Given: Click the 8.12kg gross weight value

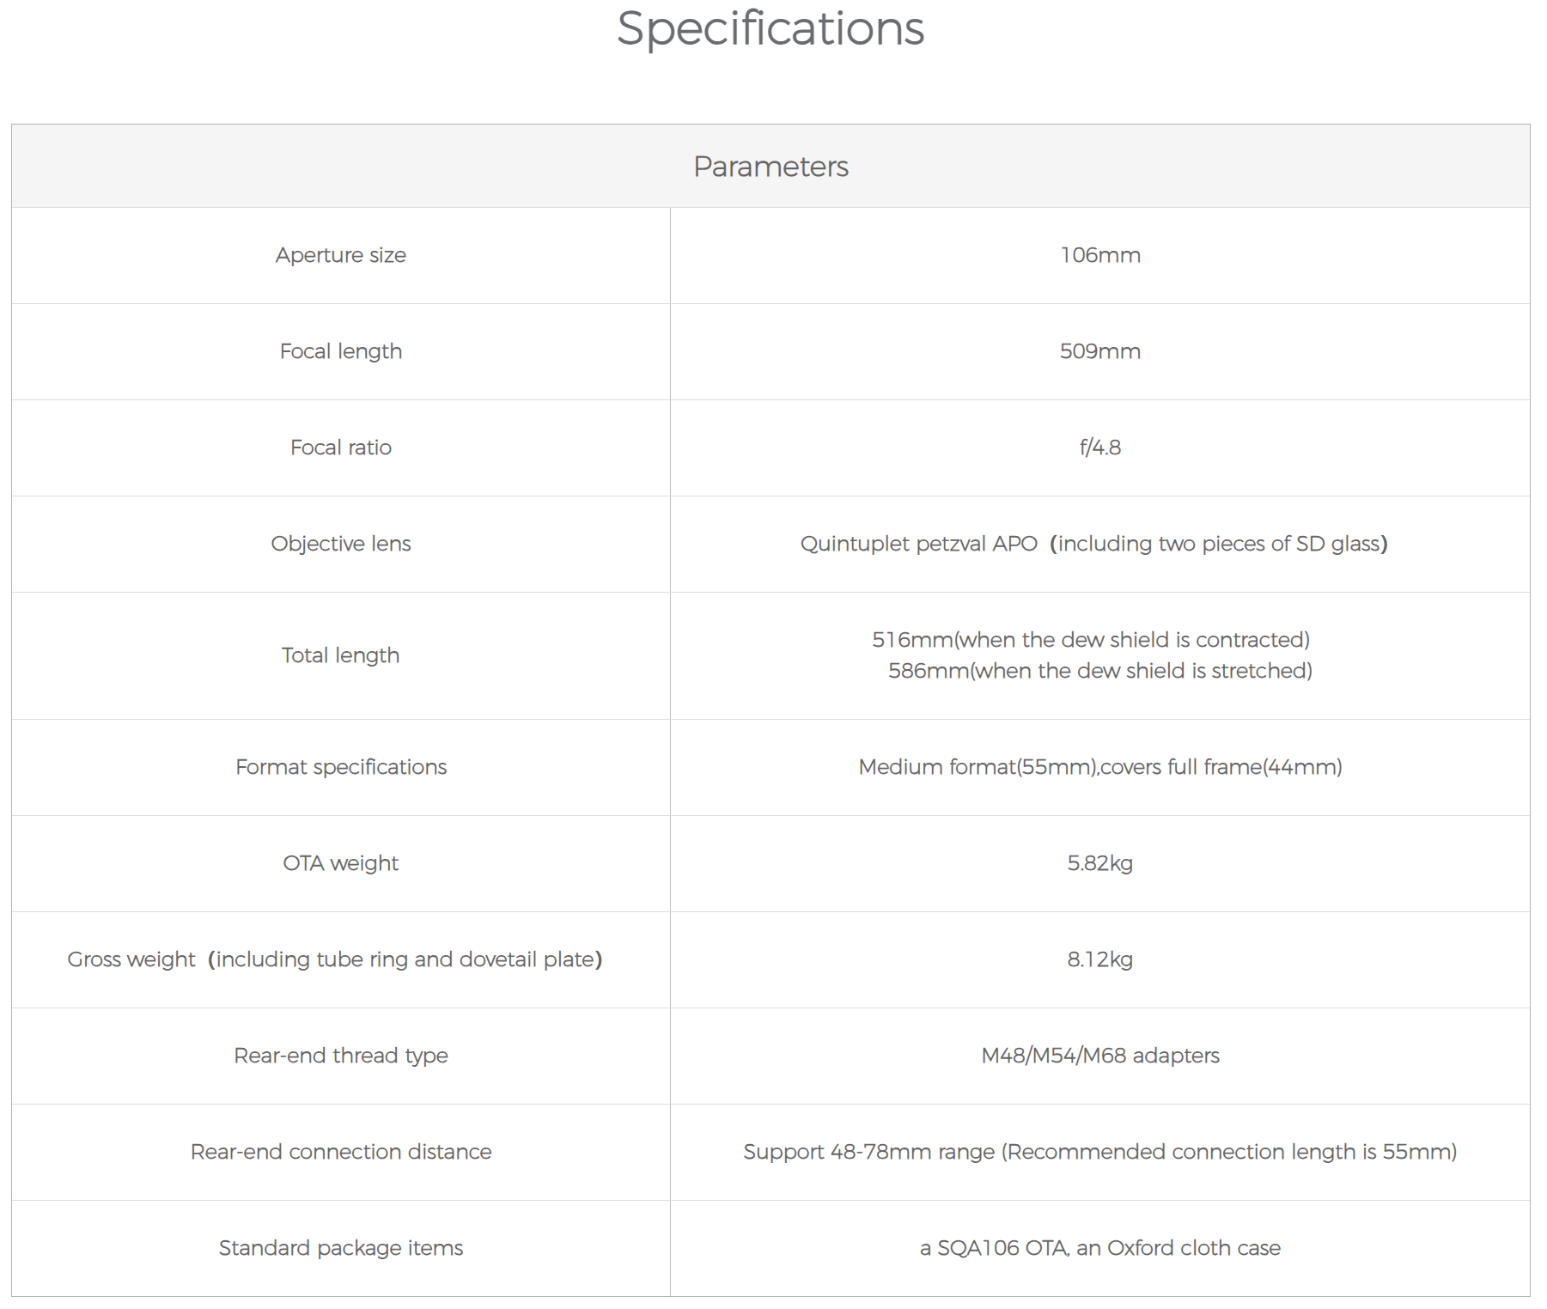Looking at the screenshot, I should (x=1099, y=959).
